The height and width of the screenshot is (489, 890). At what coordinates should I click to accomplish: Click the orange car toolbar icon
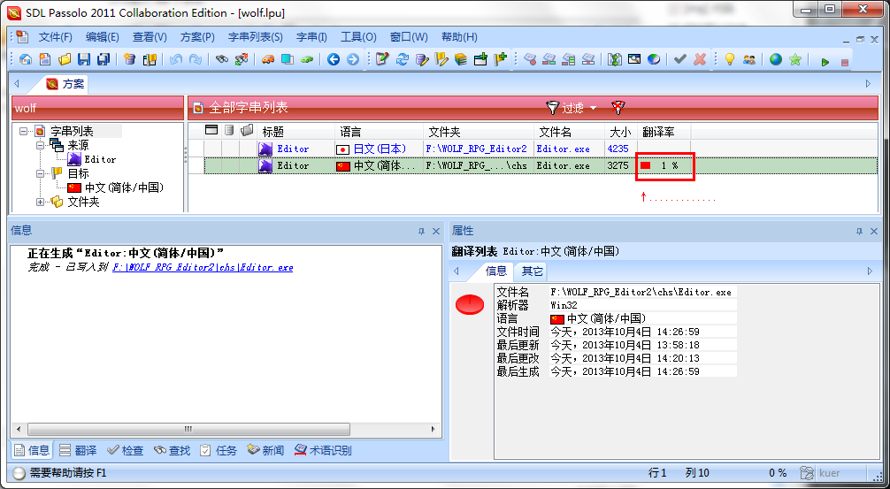click(268, 59)
